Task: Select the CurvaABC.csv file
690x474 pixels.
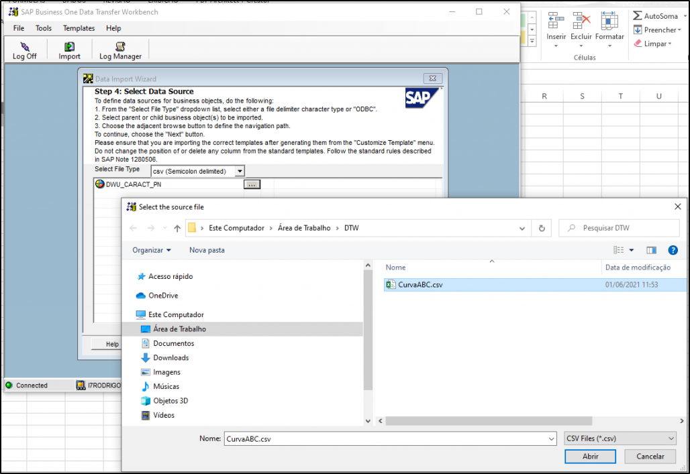Action: click(420, 285)
